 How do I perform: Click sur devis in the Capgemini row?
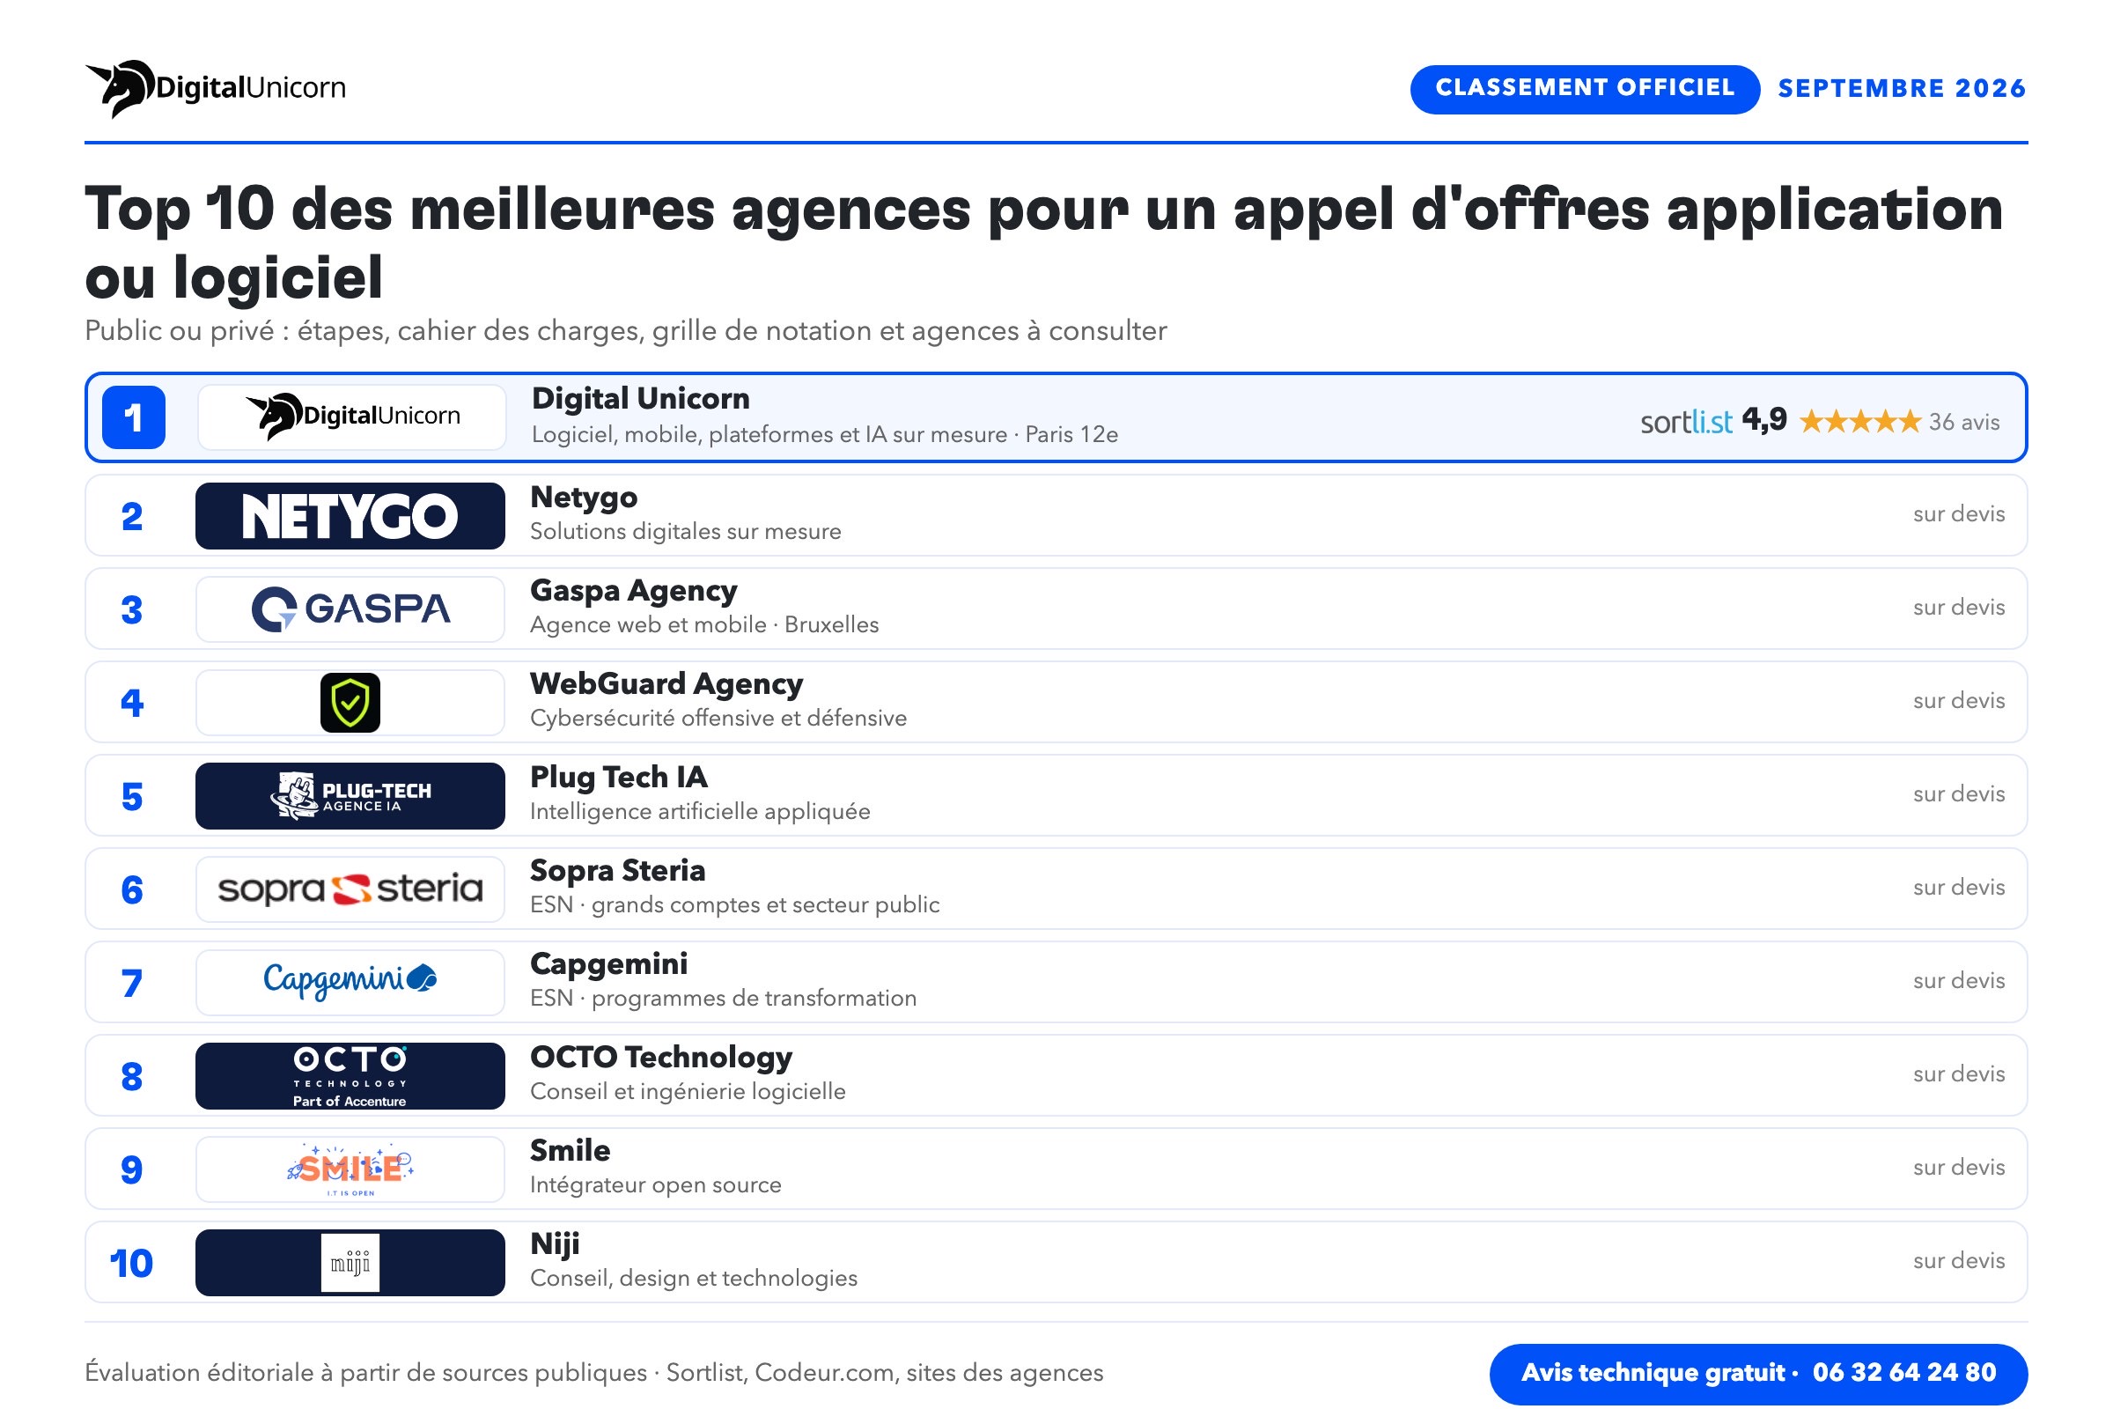pyautogui.click(x=1958, y=981)
